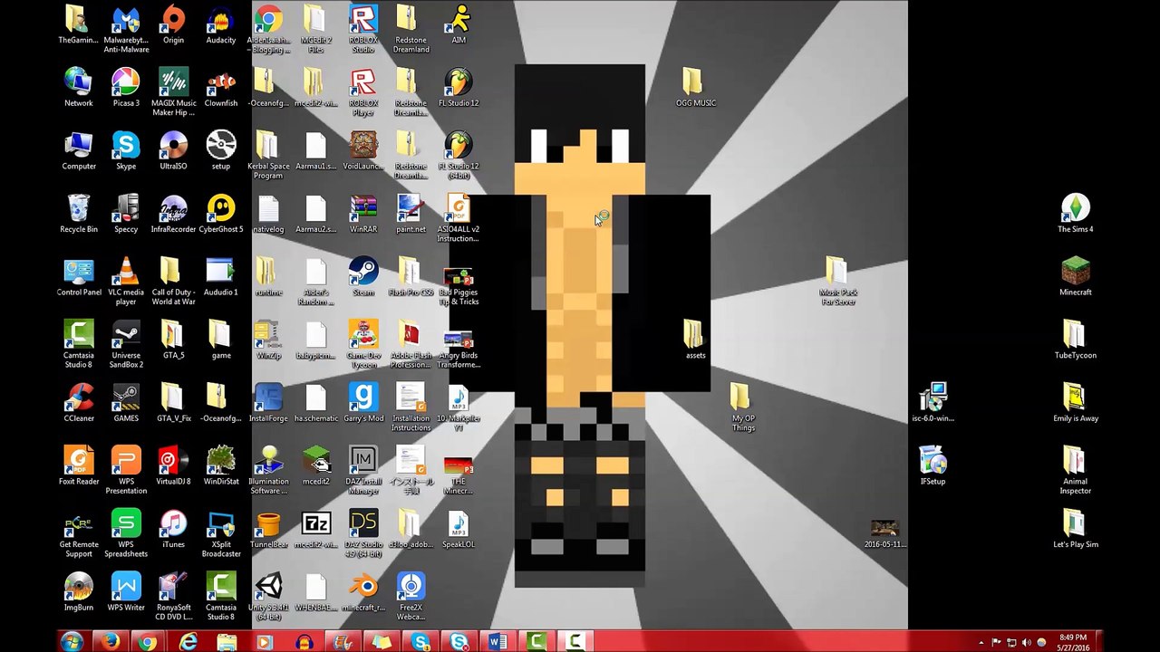This screenshot has width=1160, height=652.
Task: Select the OGG MUSIC folder
Action: (695, 88)
